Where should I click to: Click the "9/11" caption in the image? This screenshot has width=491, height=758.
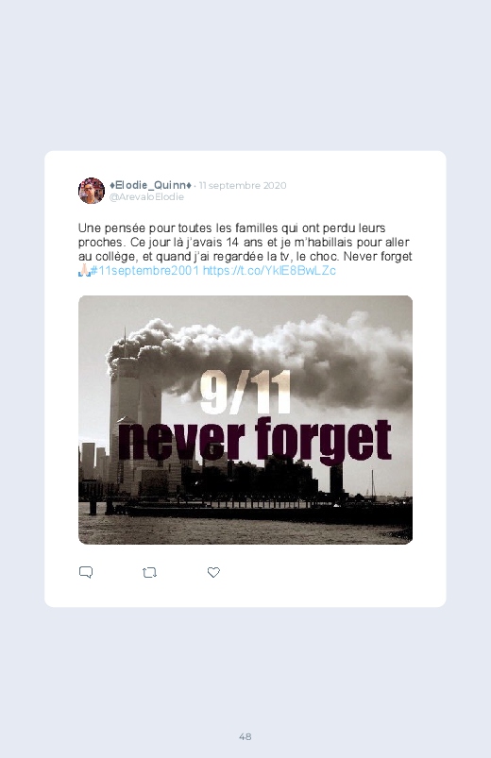click(245, 392)
